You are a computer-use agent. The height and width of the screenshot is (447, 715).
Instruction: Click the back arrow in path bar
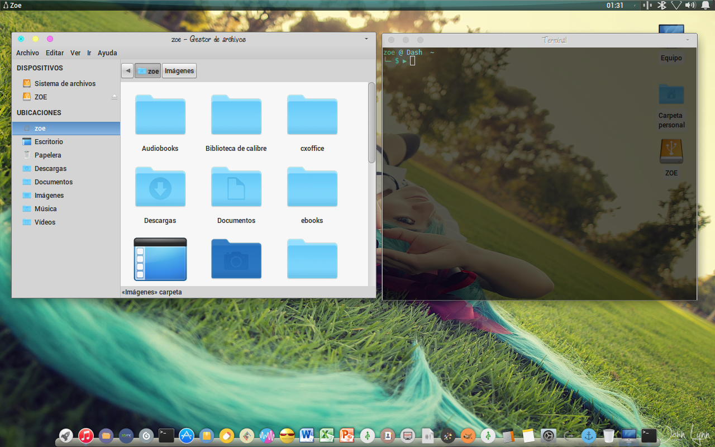tap(127, 71)
